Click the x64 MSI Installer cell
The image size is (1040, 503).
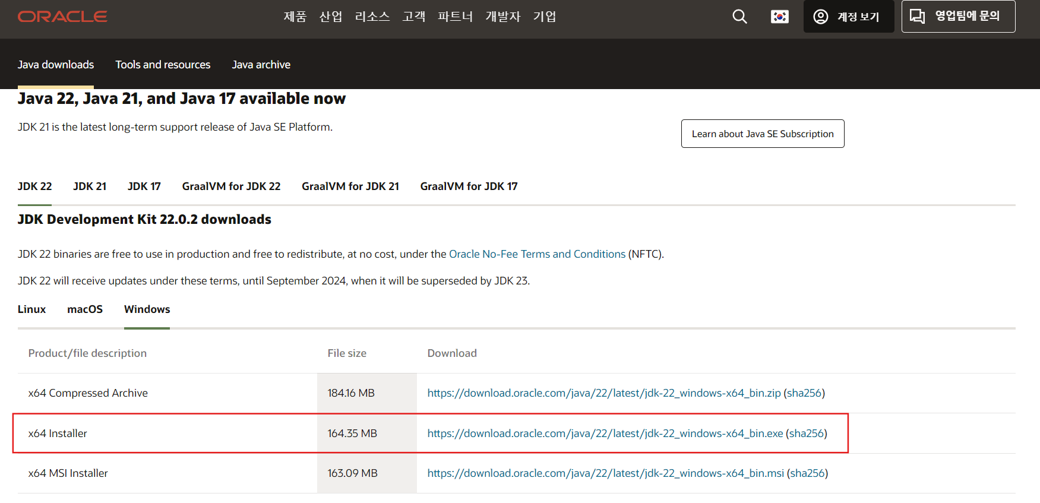pos(68,473)
